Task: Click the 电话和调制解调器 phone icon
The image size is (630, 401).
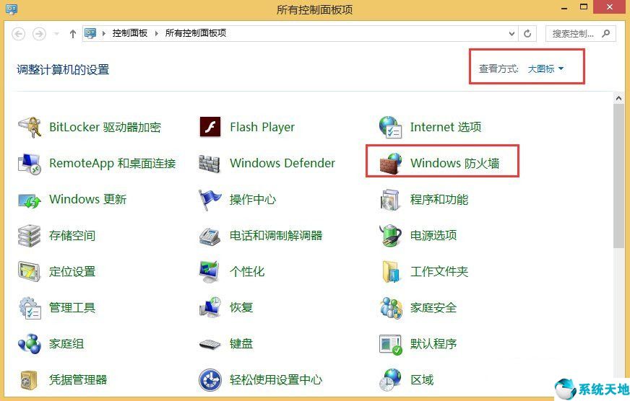Action: pos(210,236)
